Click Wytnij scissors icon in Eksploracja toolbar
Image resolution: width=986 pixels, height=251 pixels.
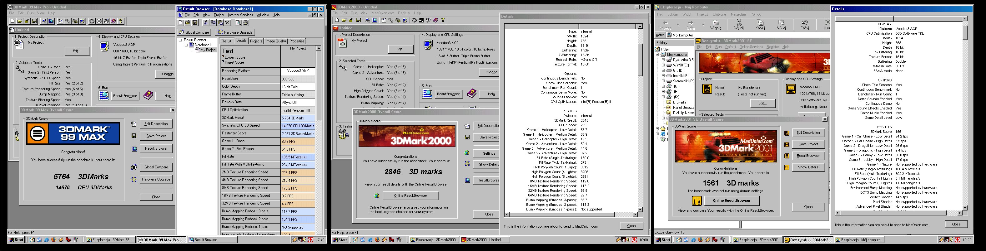[x=739, y=25]
